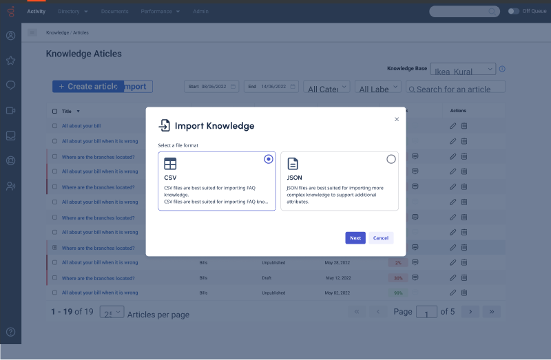Viewport: 551px width, 360px height.
Task: Open the inbox tray sidebar icon
Action: click(x=11, y=136)
